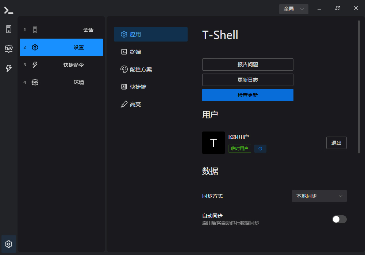Toggle the 自动同步 auto sync switch

[x=339, y=219]
